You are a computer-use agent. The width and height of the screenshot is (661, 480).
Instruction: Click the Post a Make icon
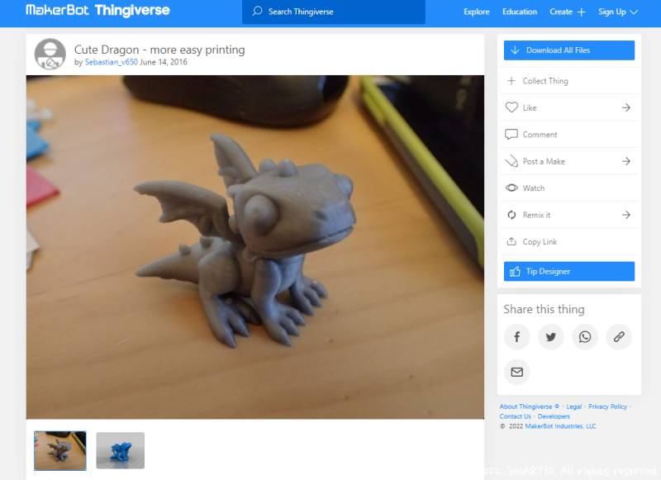511,161
